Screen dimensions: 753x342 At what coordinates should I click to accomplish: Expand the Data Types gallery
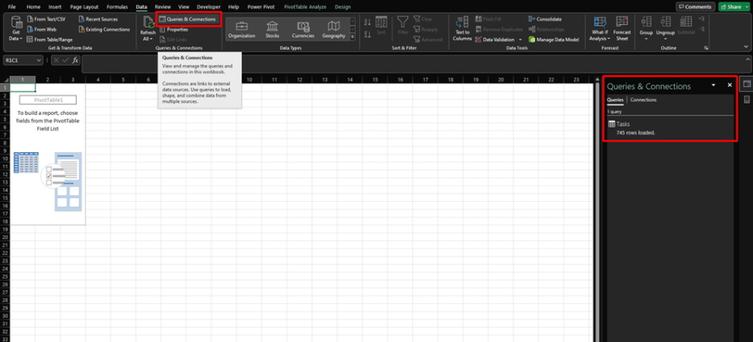[x=353, y=37]
